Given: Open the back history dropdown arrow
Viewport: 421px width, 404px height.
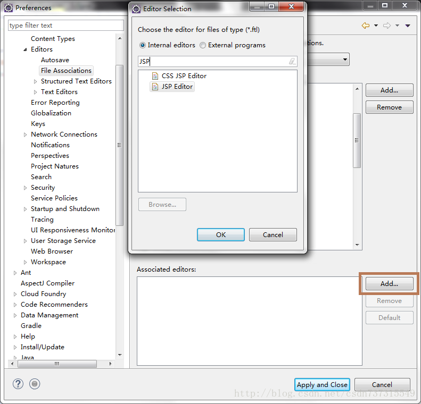Looking at the screenshot, I should pyautogui.click(x=376, y=26).
